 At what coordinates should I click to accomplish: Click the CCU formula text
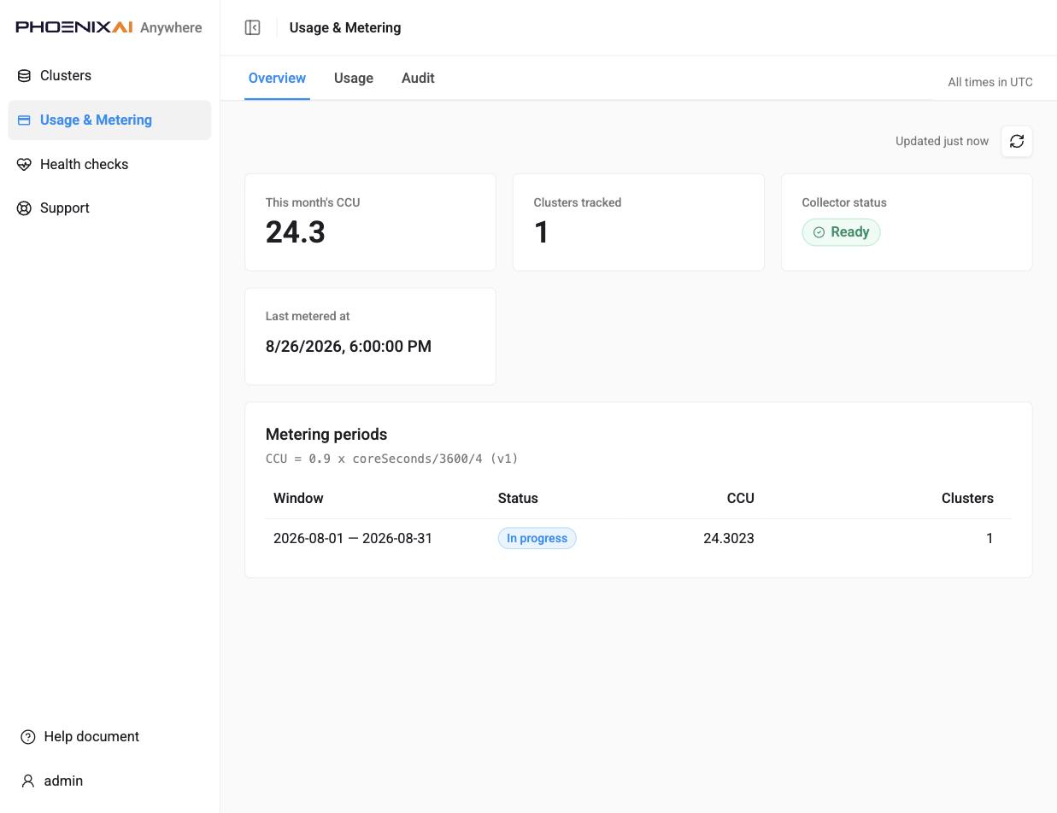(392, 459)
